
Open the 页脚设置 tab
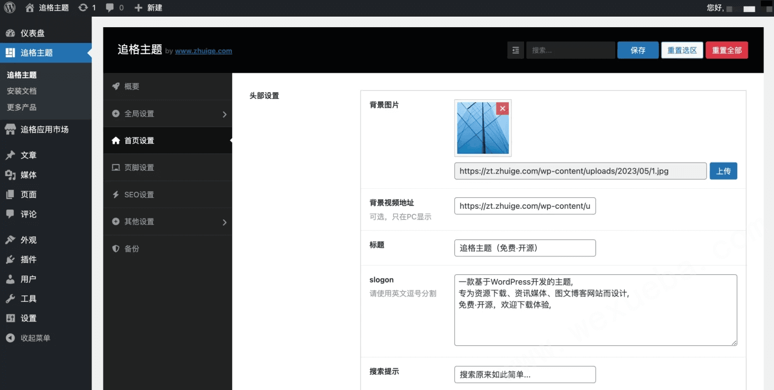(x=168, y=168)
